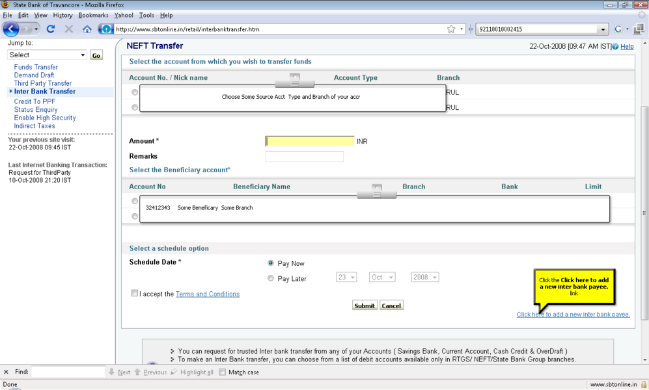Screen dimensions: 649x390
Task: Open the schedule year 2008 dropdown
Action: (424, 278)
